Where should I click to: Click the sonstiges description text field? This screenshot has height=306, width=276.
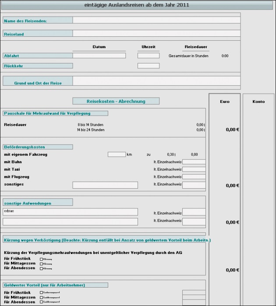(105, 185)
